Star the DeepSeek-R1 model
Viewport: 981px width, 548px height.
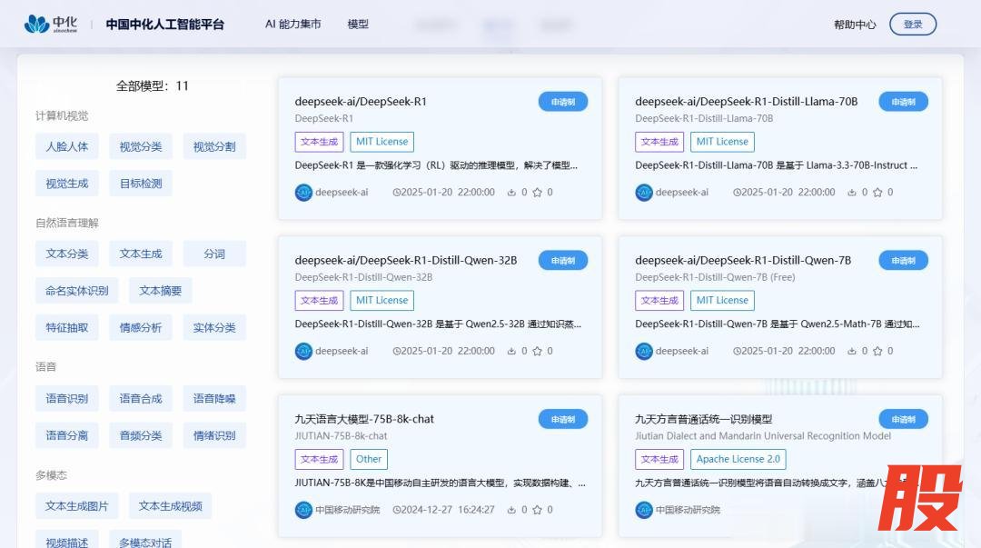[x=537, y=193]
